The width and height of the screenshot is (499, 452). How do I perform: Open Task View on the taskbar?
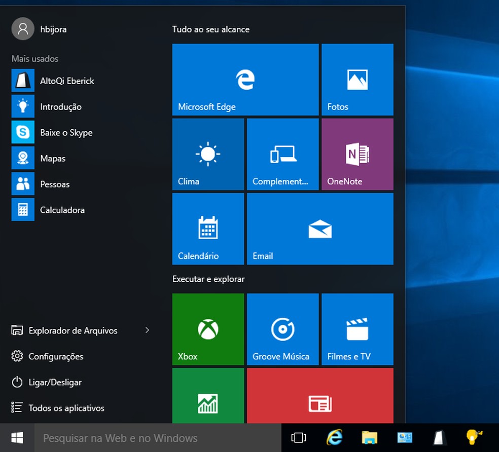[x=299, y=438]
